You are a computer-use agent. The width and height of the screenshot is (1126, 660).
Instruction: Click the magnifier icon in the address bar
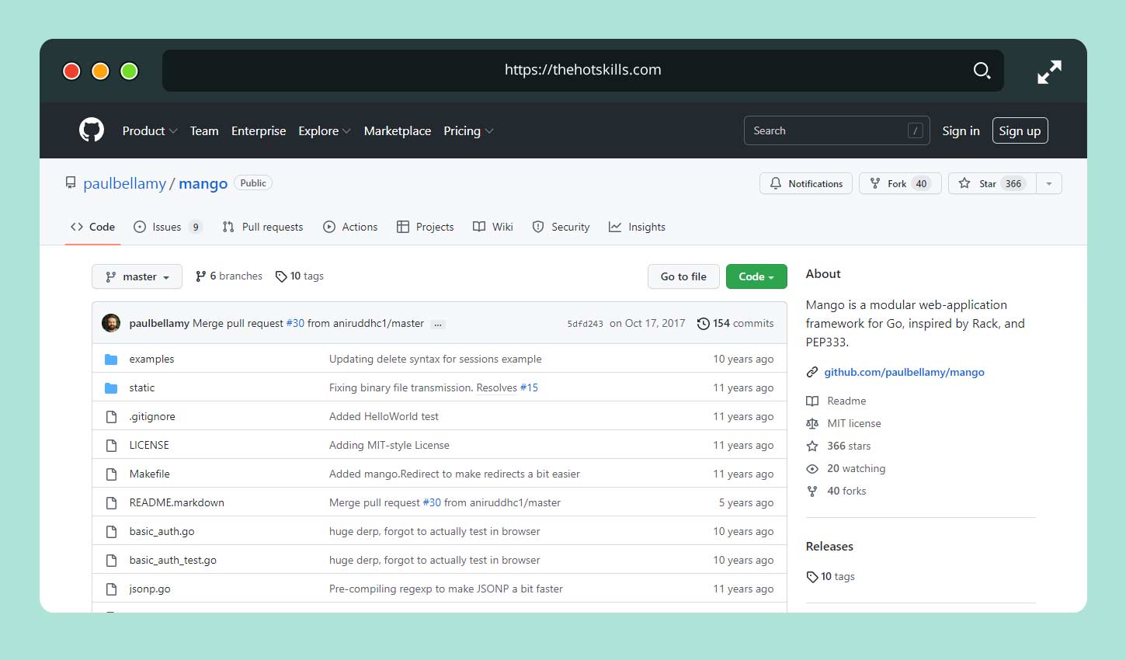[982, 71]
